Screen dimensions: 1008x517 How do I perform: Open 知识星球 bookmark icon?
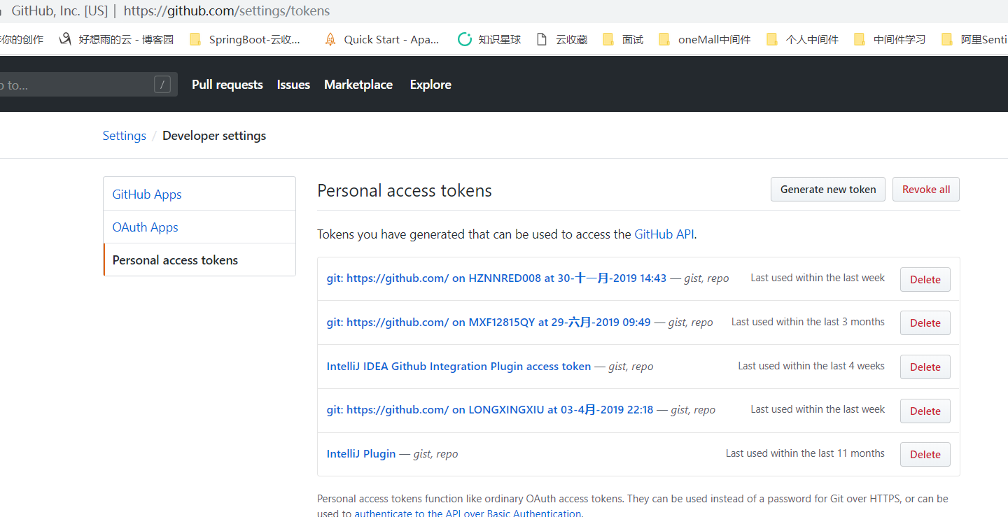pyautogui.click(x=464, y=39)
